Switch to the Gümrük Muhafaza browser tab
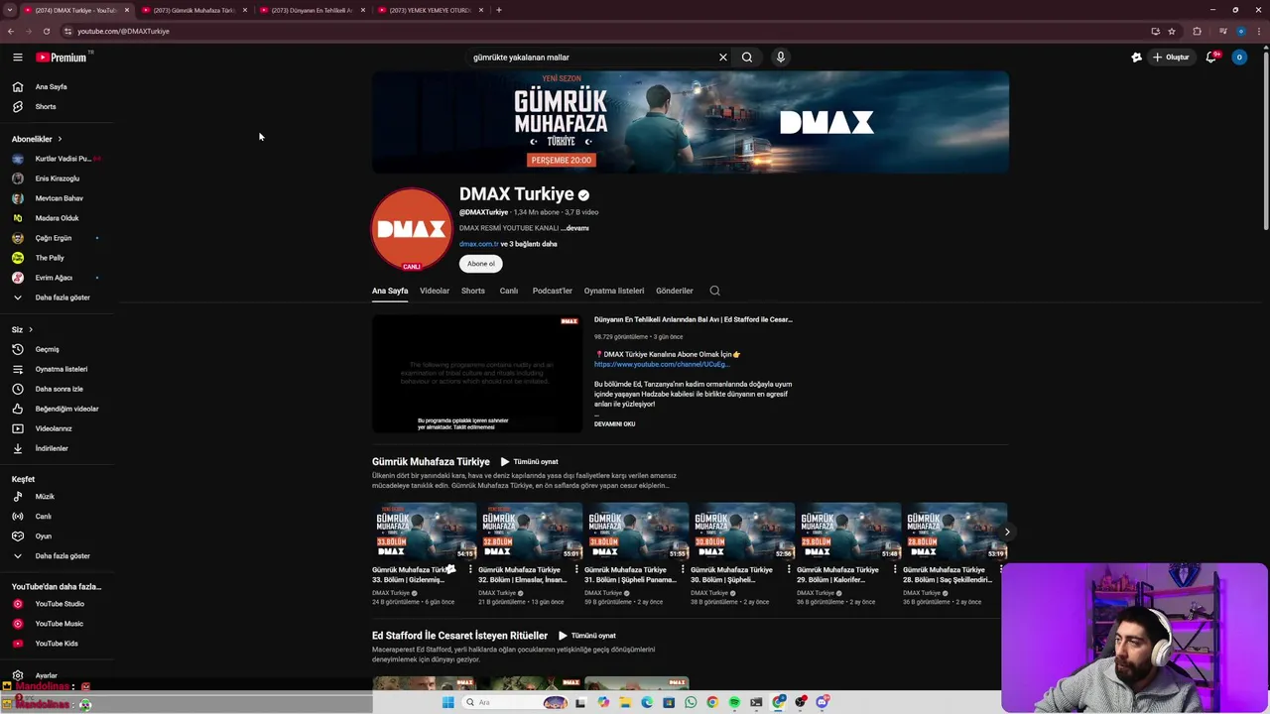 coord(191,10)
